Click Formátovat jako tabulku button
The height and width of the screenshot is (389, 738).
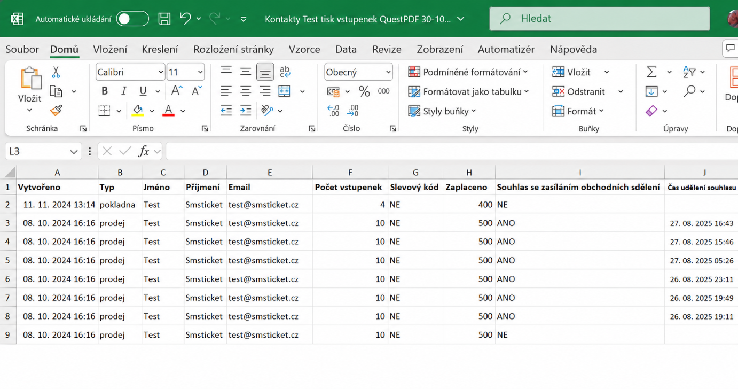pos(469,91)
